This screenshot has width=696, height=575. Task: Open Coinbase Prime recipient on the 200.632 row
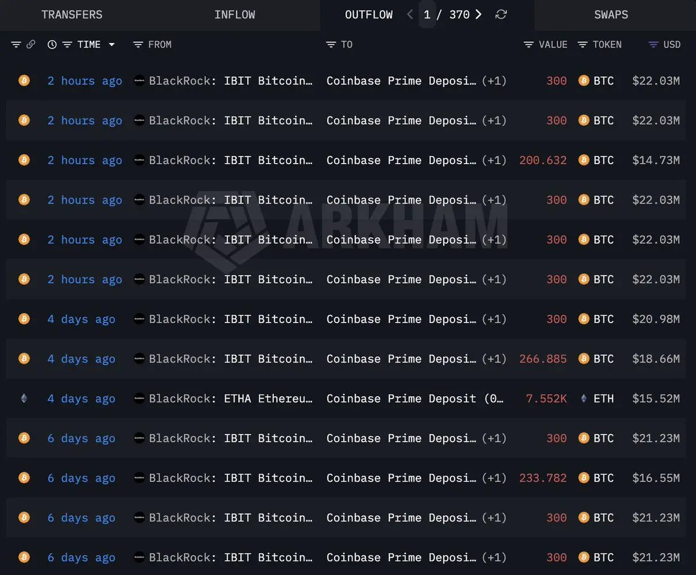pyautogui.click(x=401, y=161)
